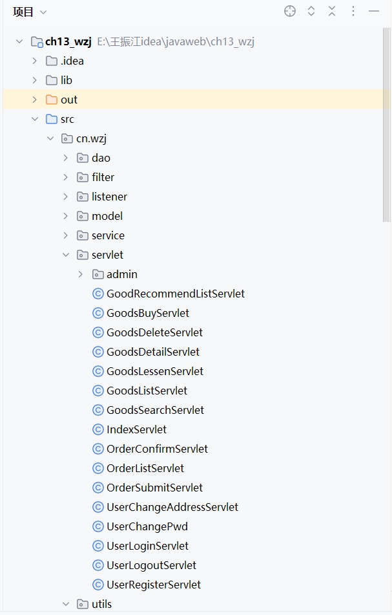Viewport: 392px width, 615px height.
Task: Expand the .idea folder
Action: 35,61
